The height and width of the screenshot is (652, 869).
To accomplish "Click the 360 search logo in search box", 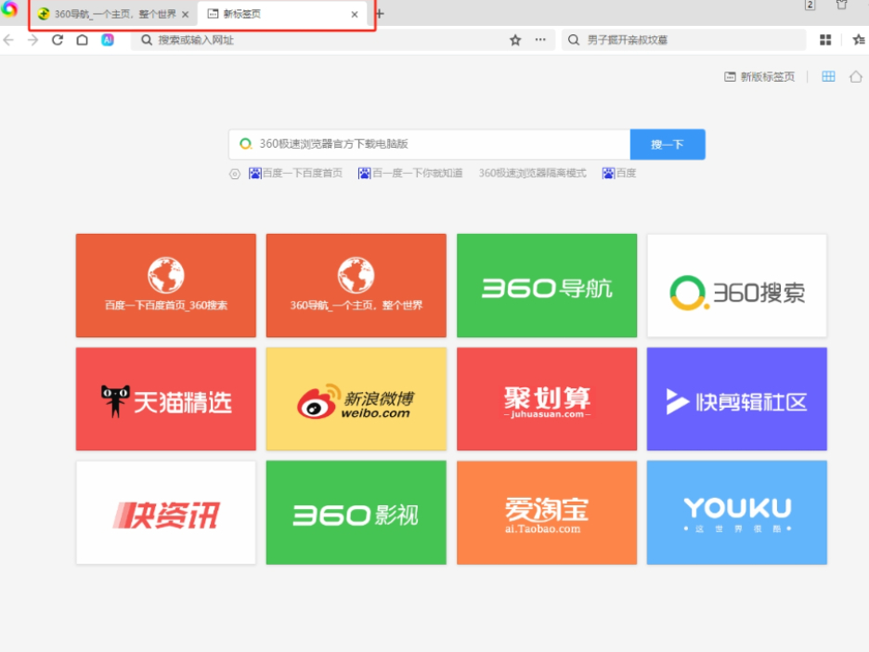I will click(245, 144).
